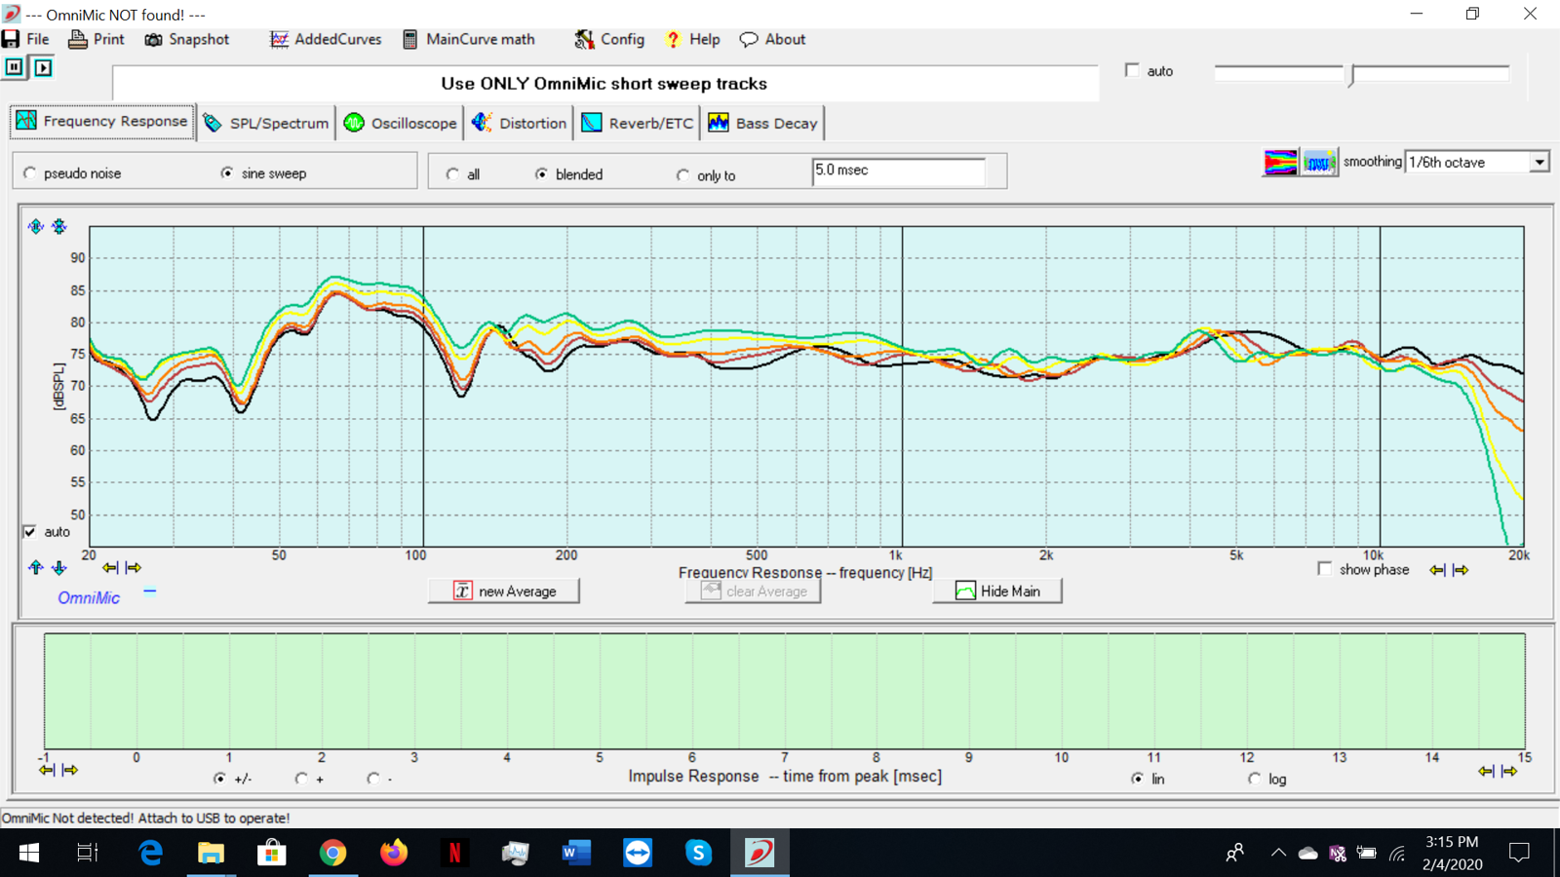Click expand vertical scale icon at graph top-left
Screen dimensions: 1560x877
pos(36,226)
